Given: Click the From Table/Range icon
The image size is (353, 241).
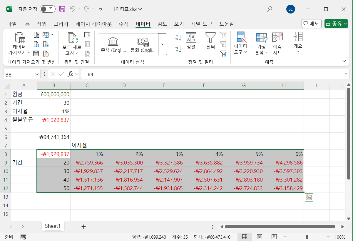Looking at the screenshot, I should (36, 54).
